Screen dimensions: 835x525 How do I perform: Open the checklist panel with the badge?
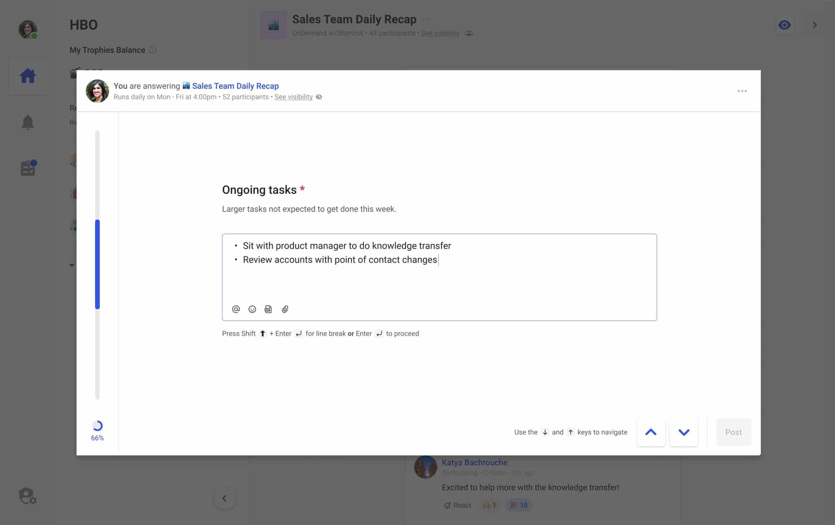[28, 167]
